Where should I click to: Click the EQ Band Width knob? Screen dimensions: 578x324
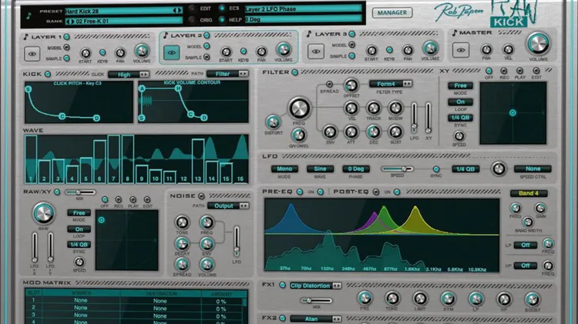[x=528, y=222]
